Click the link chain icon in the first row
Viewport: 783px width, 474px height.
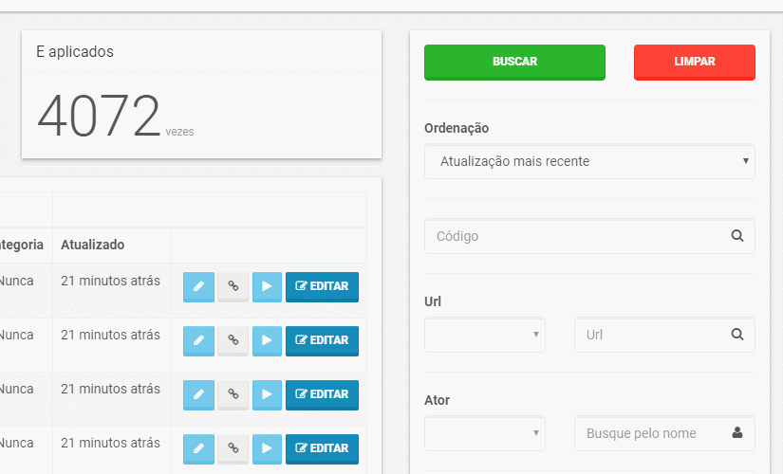233,286
